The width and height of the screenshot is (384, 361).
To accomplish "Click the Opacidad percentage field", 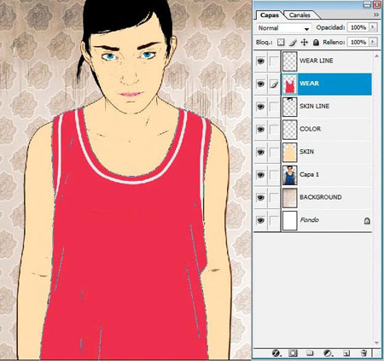I will (358, 27).
